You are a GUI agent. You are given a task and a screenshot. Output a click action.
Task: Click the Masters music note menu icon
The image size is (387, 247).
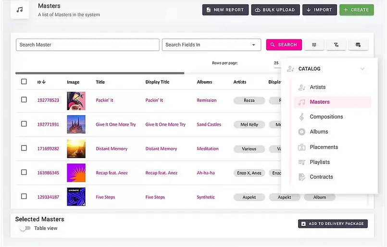point(301,102)
